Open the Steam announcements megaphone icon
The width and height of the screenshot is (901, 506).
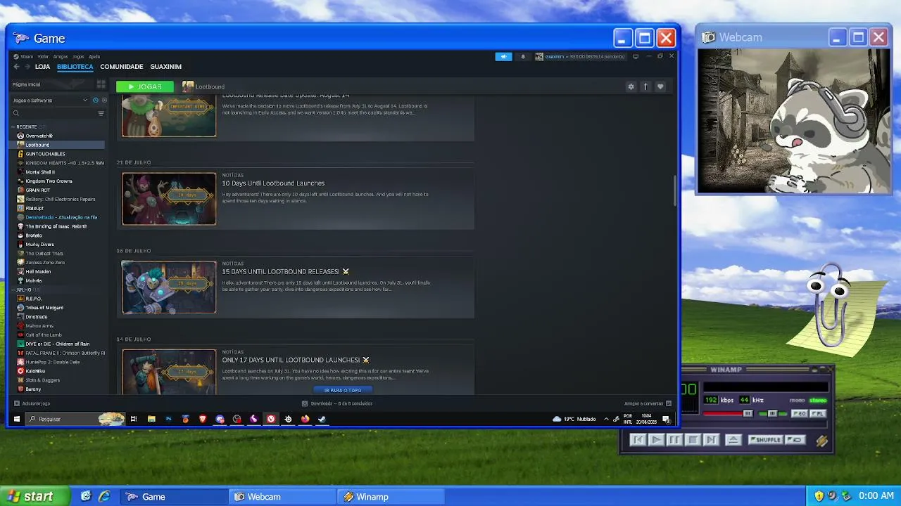click(x=503, y=56)
